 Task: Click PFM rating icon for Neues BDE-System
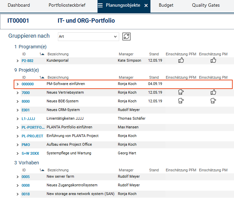(181, 101)
